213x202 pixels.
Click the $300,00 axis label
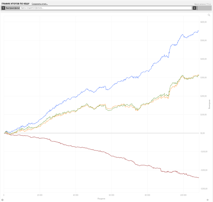pos(203,77)
